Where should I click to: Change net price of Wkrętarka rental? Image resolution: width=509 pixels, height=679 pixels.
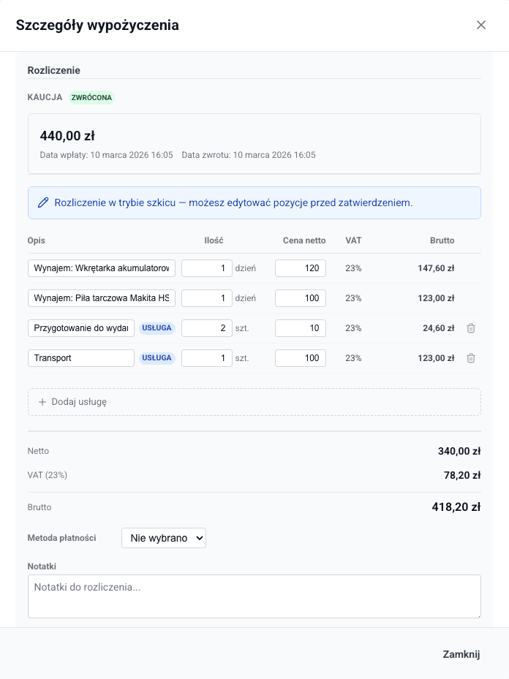(x=301, y=268)
